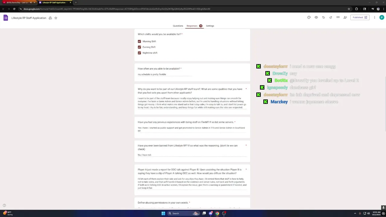Copy responder link with the link icon
Image resolution: width=386 pixels, height=217 pixels.
338,17
